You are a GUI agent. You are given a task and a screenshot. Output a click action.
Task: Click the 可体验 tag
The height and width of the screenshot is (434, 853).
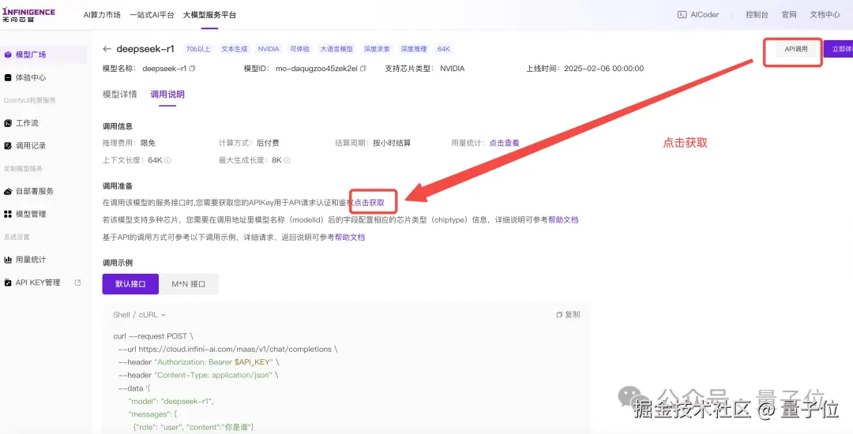[x=300, y=49]
